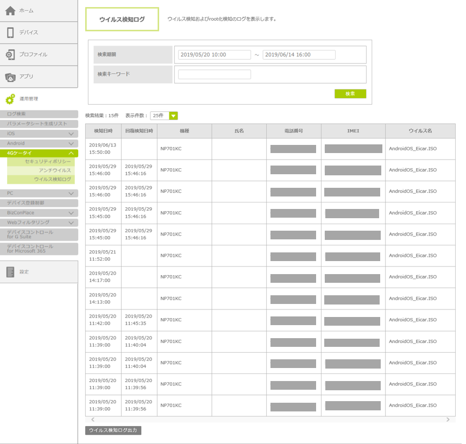The image size is (466, 444).
Task: Click the search keyword input field
Action: (x=214, y=75)
